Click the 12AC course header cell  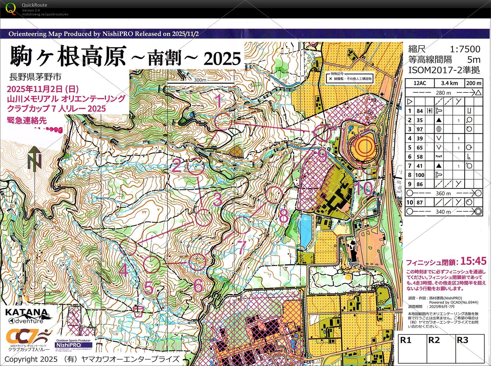point(420,83)
